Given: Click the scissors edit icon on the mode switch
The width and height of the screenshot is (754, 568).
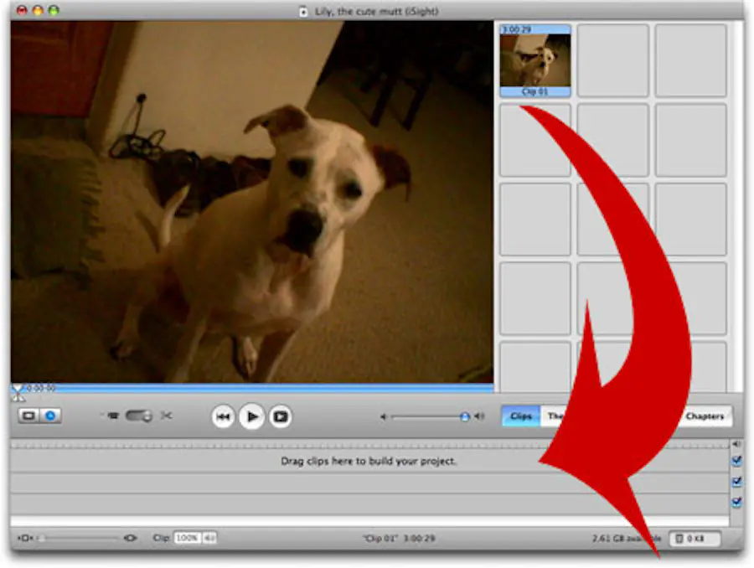Looking at the screenshot, I should pos(167,415).
